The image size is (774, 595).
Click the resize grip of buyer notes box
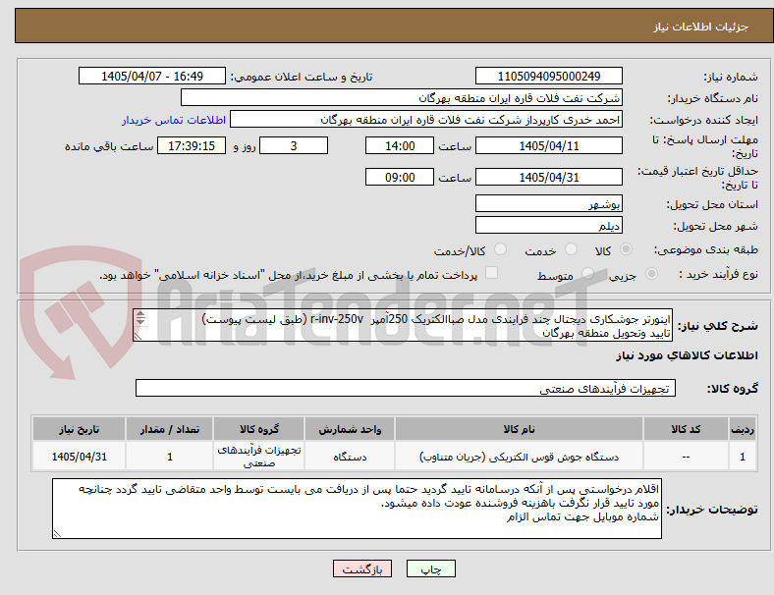(57, 533)
